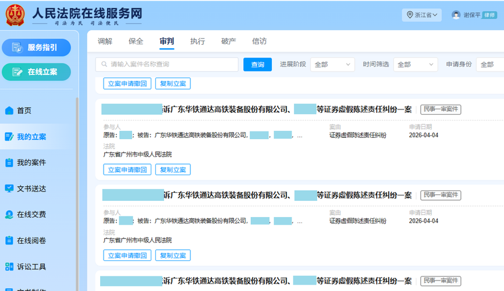504x291 pixels.
Task: Open the first full case title
Action: point(257,109)
